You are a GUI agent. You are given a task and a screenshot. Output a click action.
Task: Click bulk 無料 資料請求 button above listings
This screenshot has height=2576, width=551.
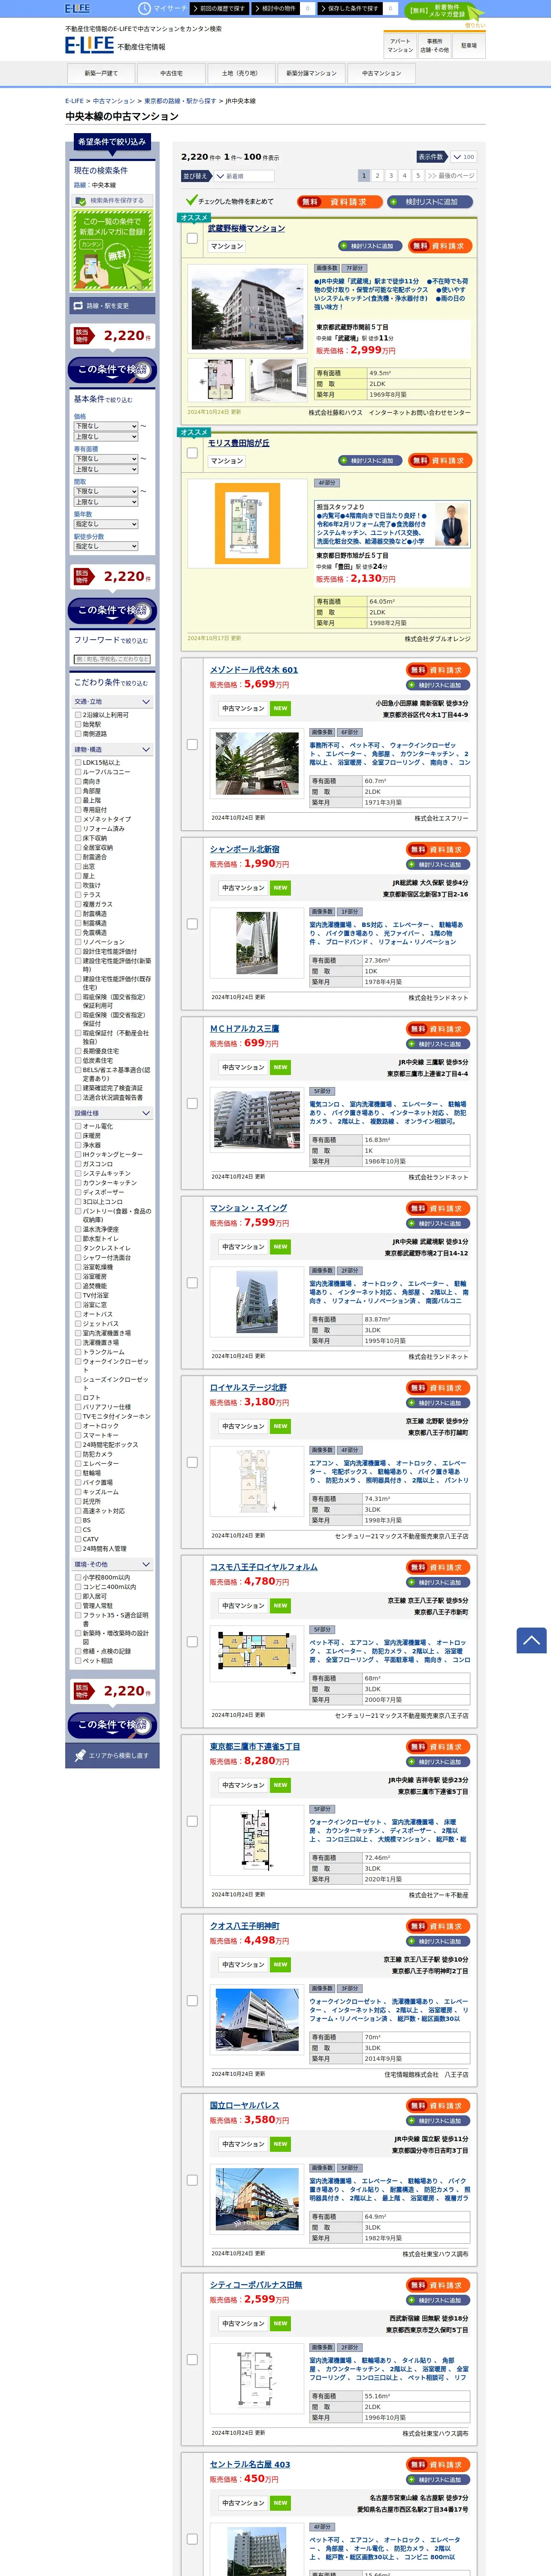pyautogui.click(x=339, y=202)
